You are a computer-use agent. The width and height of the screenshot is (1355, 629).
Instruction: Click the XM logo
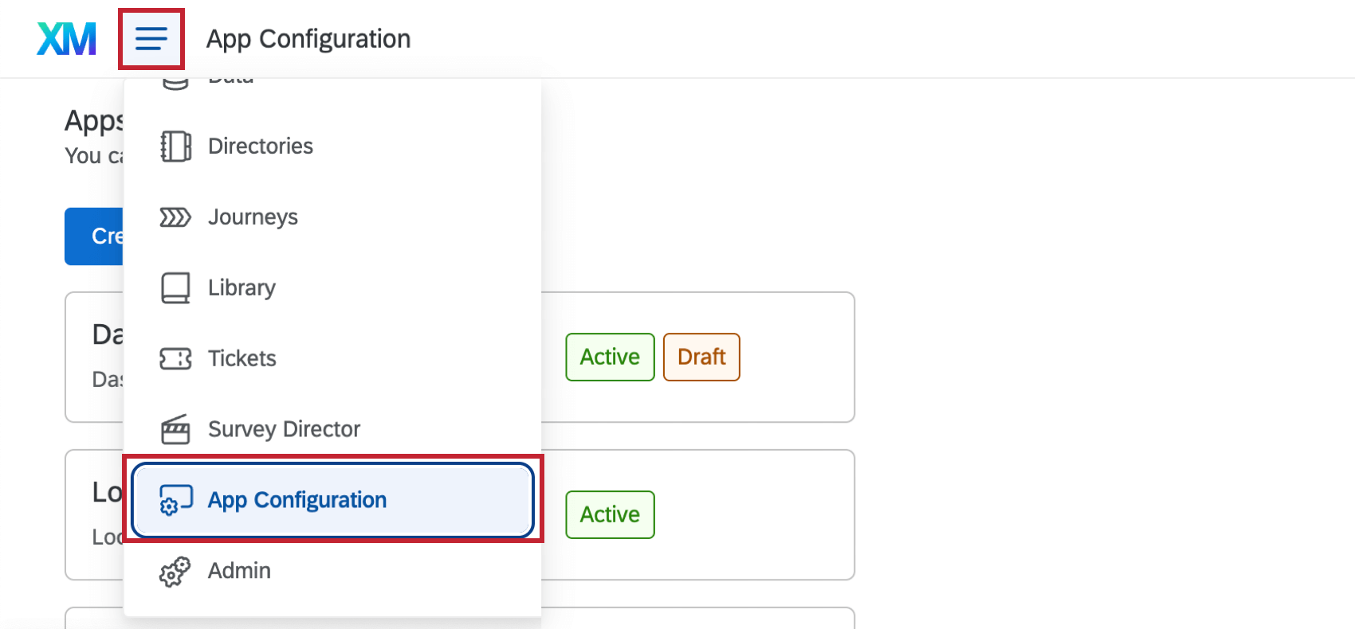[x=66, y=37]
